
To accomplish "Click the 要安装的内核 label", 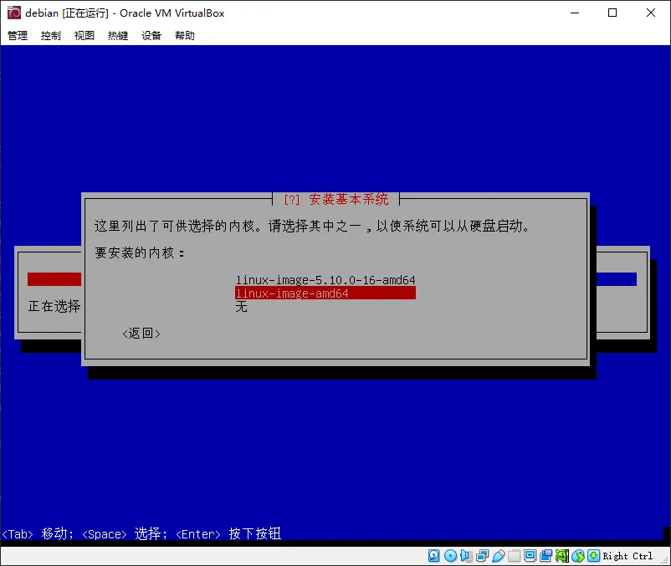I will [x=139, y=252].
